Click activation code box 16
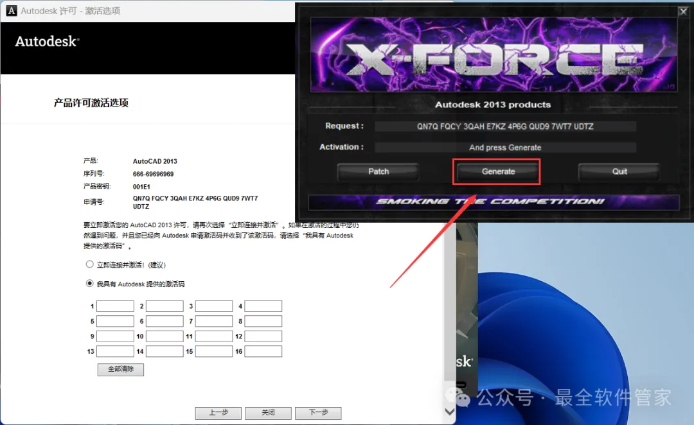The height and width of the screenshot is (425, 694). [x=263, y=351]
